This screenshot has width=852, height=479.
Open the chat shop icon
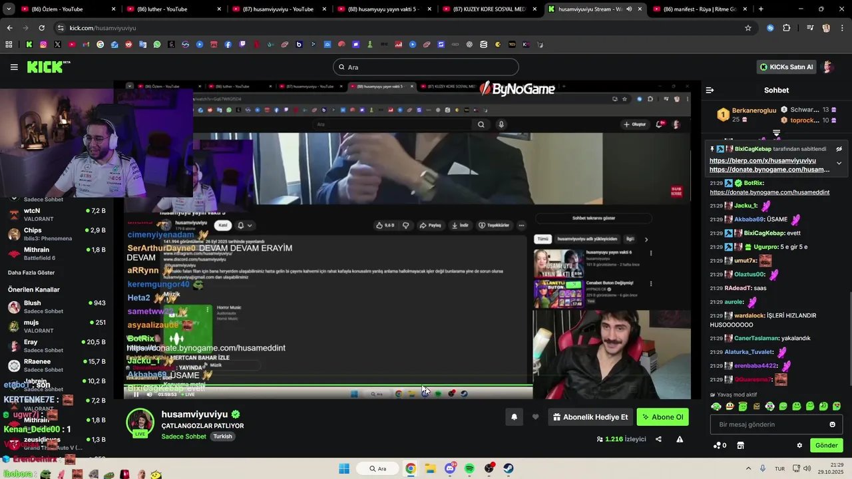pos(740,445)
